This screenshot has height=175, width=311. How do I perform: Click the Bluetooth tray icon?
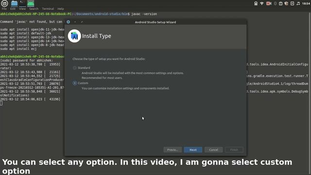(x=276, y=3)
